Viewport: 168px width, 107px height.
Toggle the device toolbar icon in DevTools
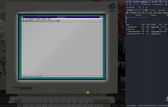pyautogui.click(x=130, y=1)
